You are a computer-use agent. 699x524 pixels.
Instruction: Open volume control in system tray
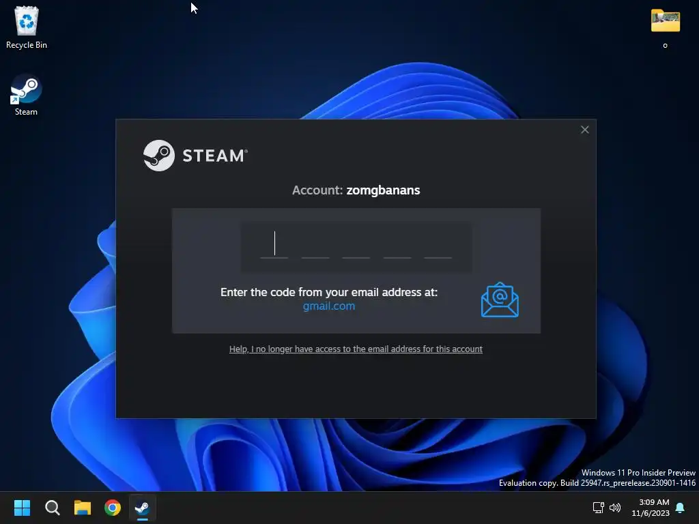615,508
